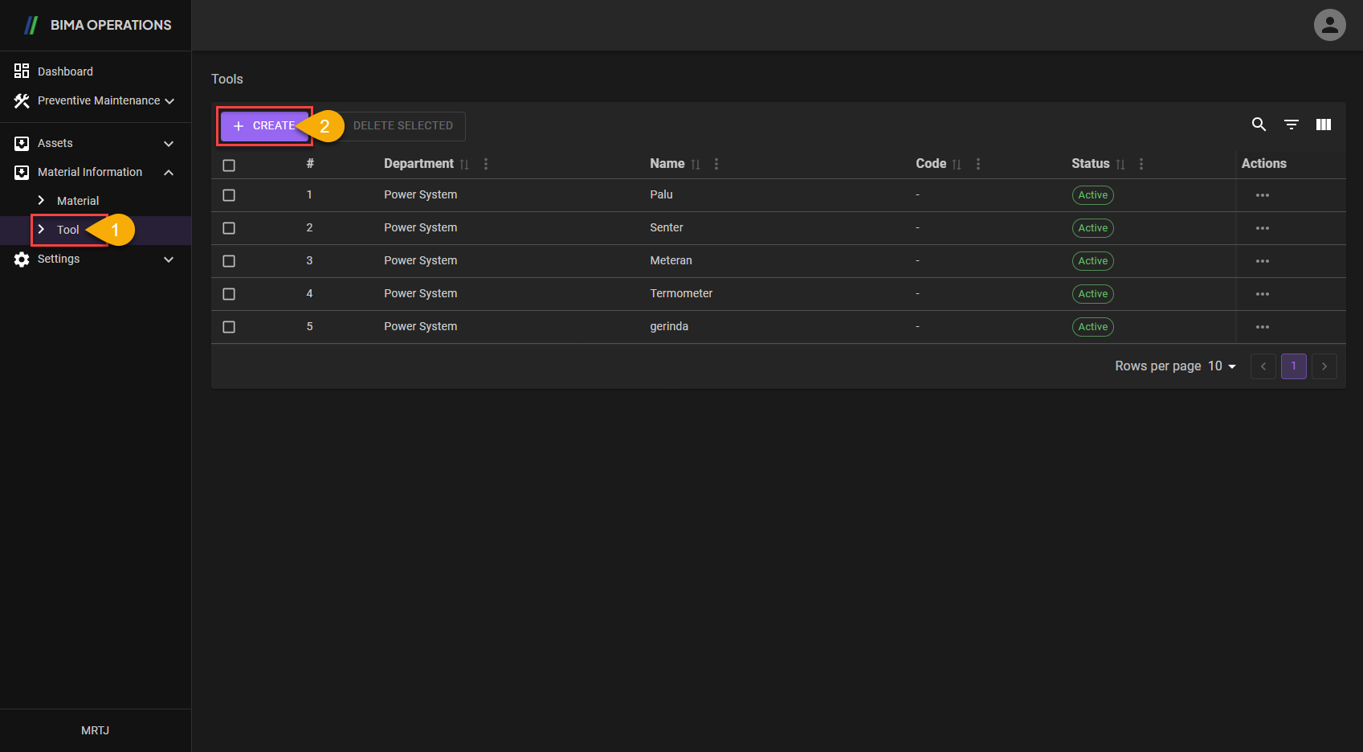Open the search icon above the table

coord(1259,125)
